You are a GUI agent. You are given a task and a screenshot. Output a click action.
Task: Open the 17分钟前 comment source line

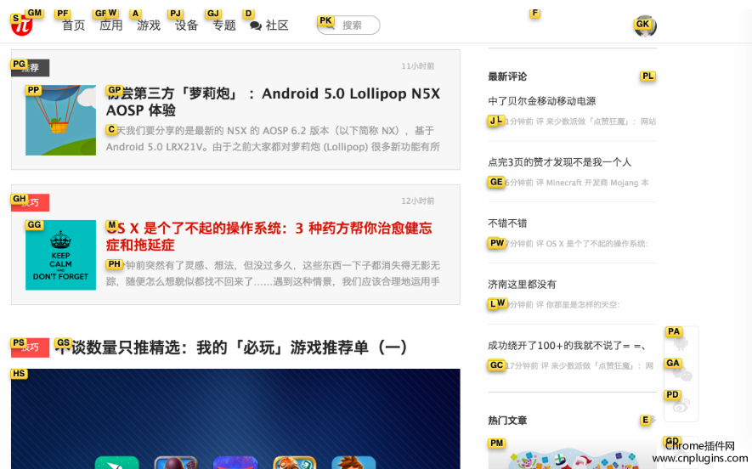571,366
